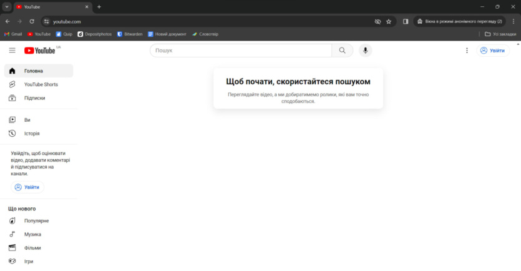Click the Увійти button in the header
The height and width of the screenshot is (271, 521).
[493, 51]
